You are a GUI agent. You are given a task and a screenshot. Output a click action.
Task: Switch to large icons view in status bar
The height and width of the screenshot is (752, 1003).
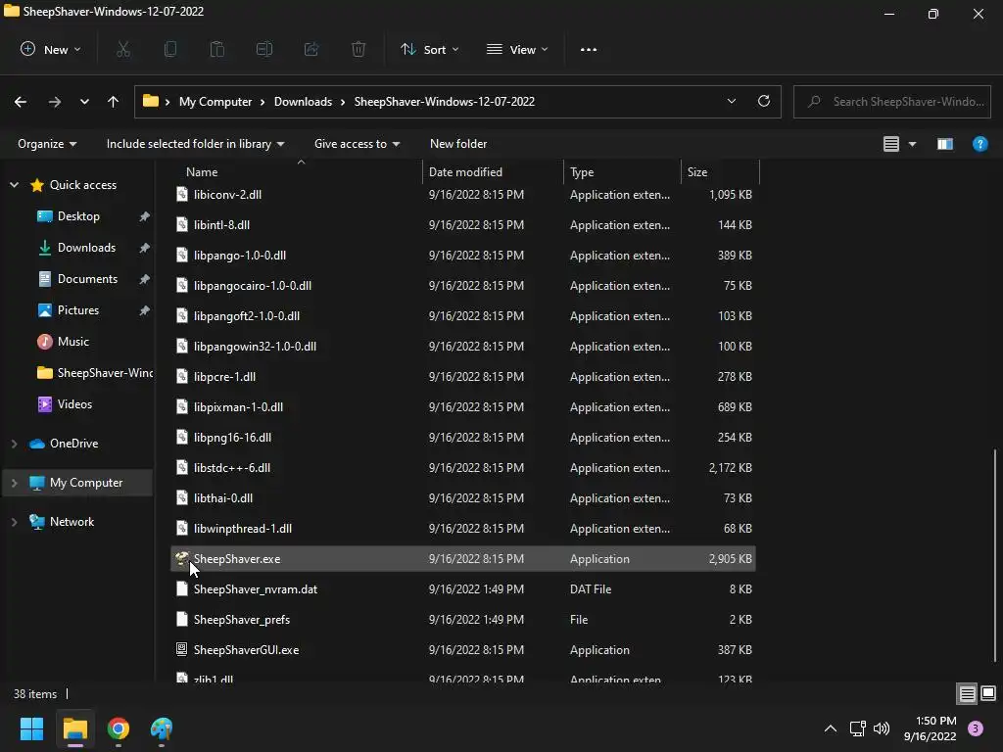tap(988, 694)
